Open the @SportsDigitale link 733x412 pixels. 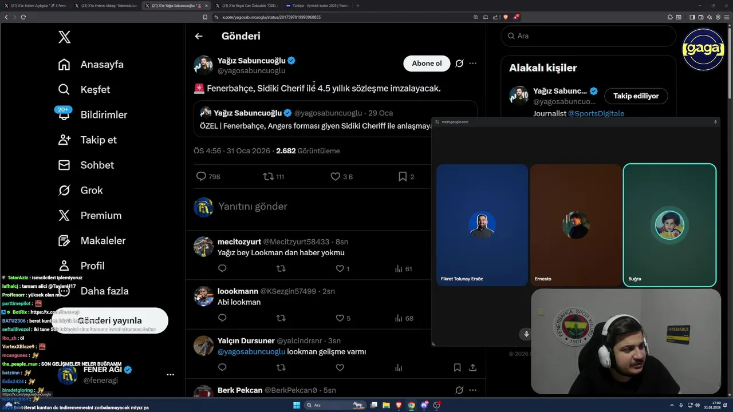tap(596, 113)
